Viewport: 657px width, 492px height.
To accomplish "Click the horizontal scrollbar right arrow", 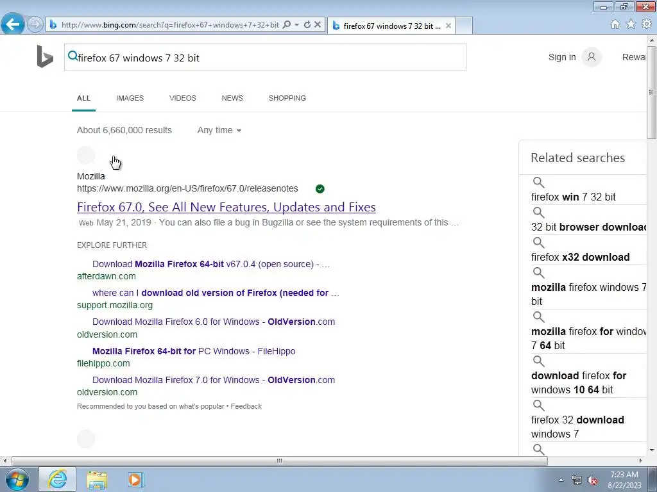I will (x=640, y=461).
